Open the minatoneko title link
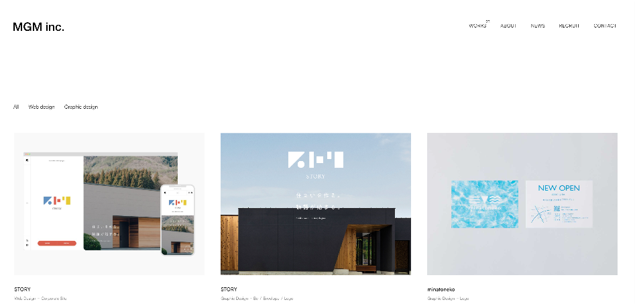This screenshot has width=635, height=304. (x=441, y=289)
